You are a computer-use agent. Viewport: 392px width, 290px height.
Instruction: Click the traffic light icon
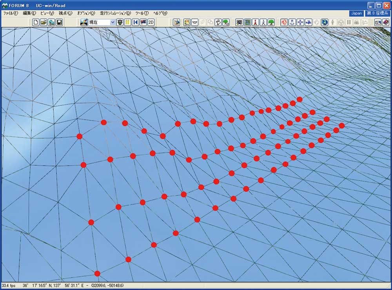[120, 22]
